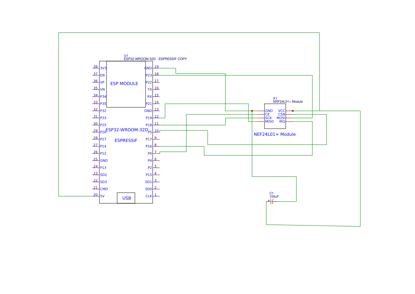
Task: Select the P0 pin label
Action: (x=149, y=154)
